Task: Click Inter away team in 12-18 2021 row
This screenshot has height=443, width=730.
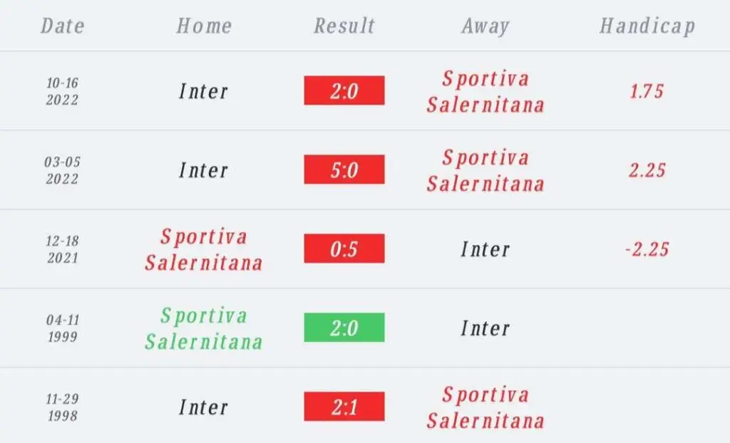Action: 485,249
